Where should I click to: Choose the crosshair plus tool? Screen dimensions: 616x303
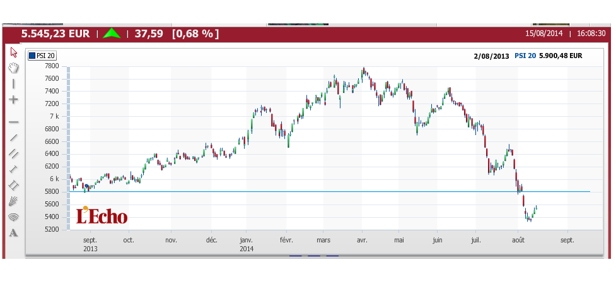[x=13, y=100]
